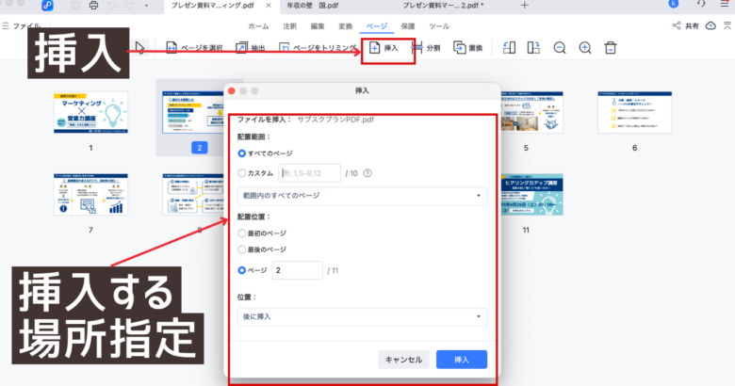Click the zoom in magnifier icon
The height and width of the screenshot is (386, 735).
pyautogui.click(x=585, y=48)
